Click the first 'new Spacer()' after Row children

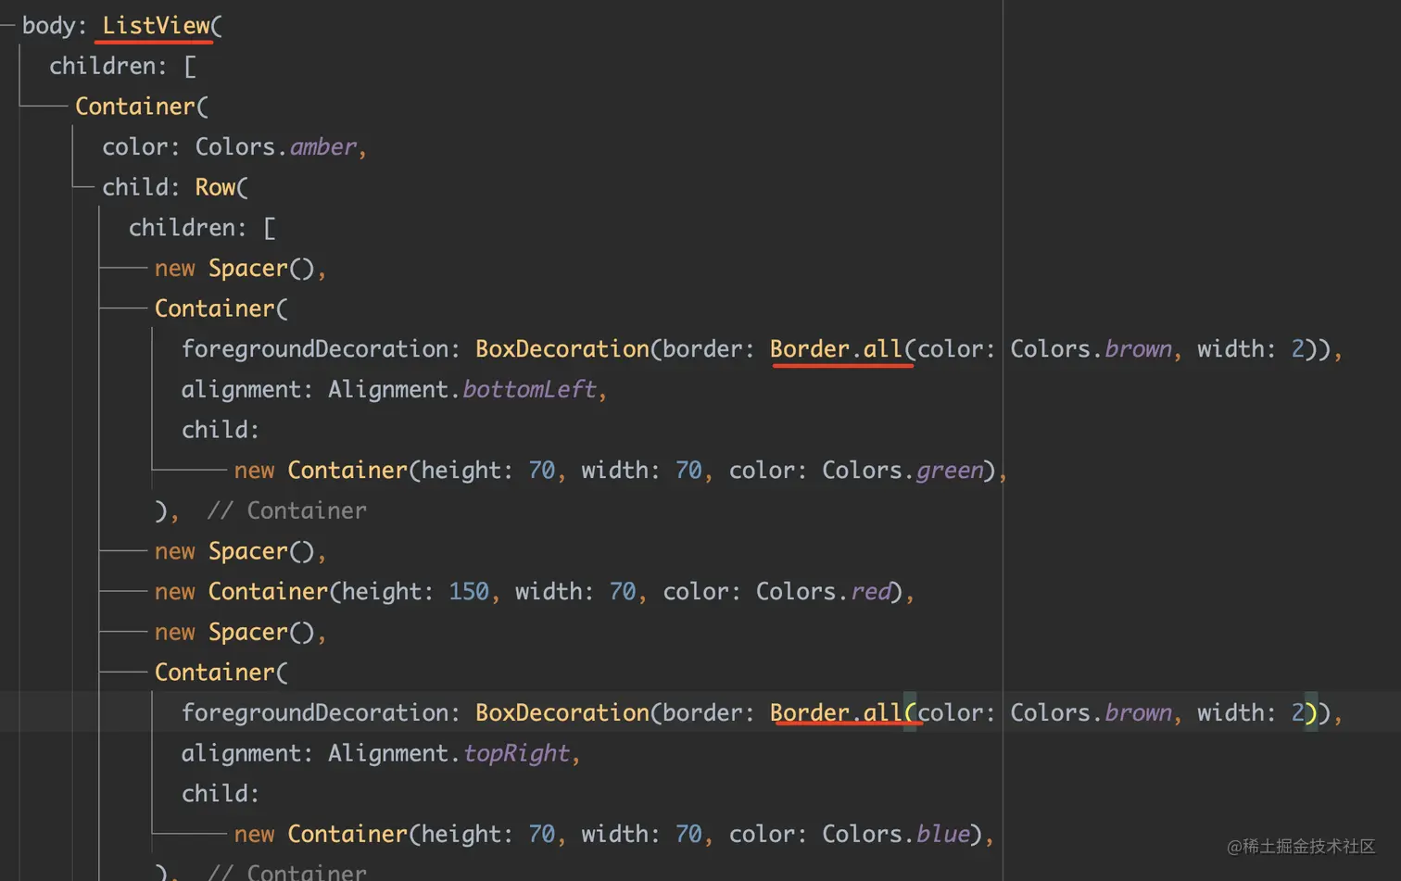click(234, 268)
